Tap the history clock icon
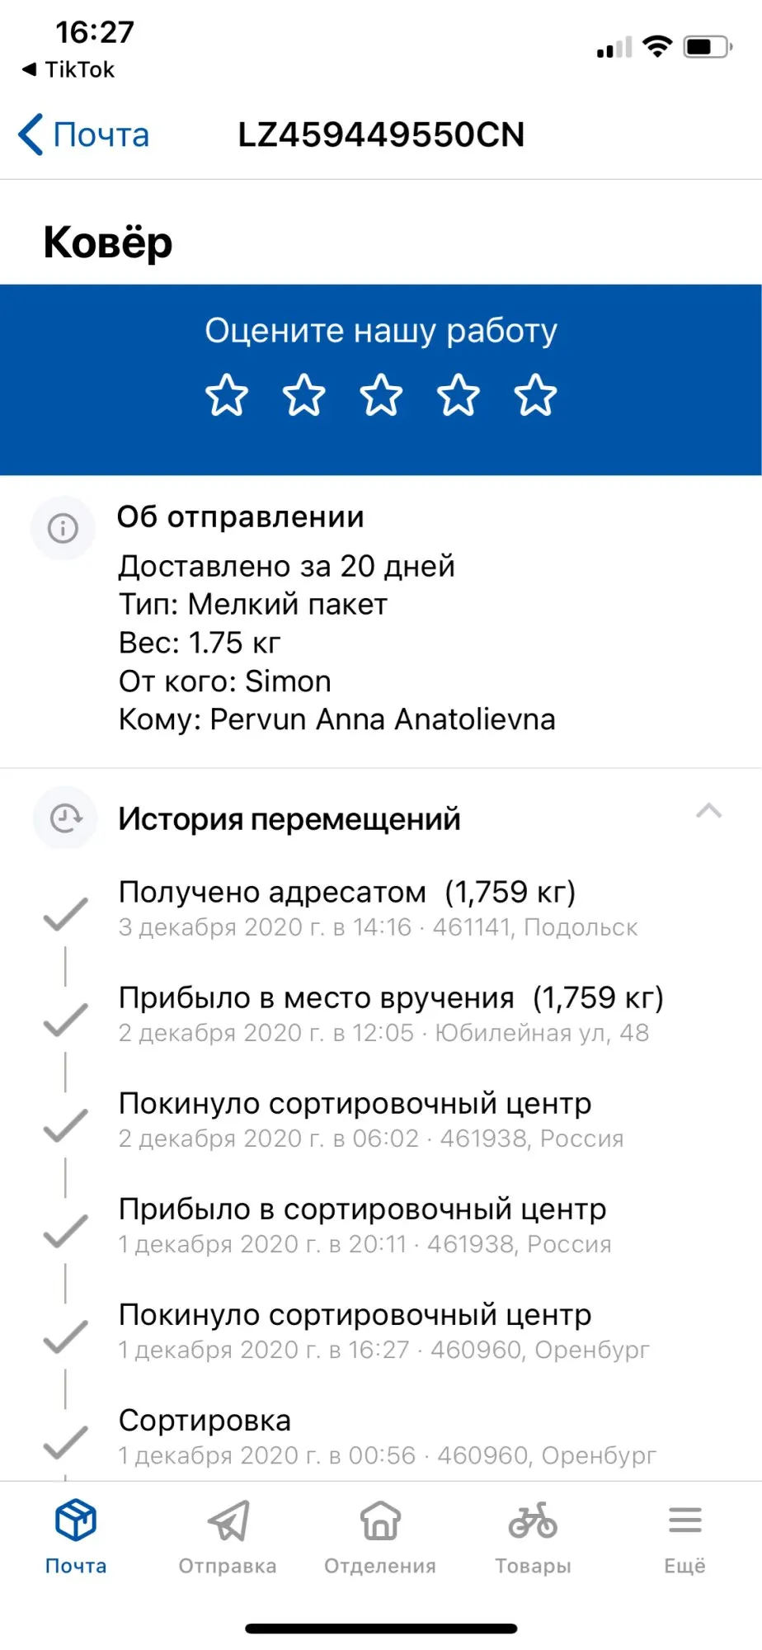The height and width of the screenshot is (1650, 762). (66, 818)
